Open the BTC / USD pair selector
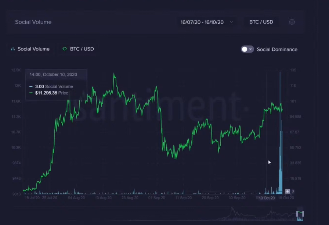Viewport: 329px width, 225px height. point(261,22)
